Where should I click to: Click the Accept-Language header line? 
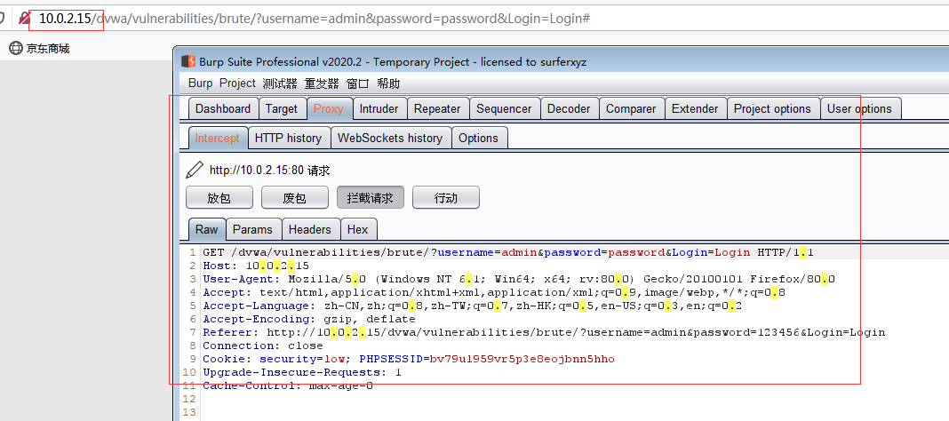click(x=472, y=306)
